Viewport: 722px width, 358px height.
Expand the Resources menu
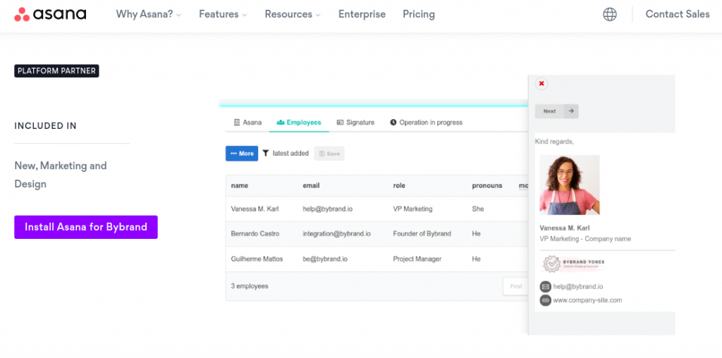point(293,14)
